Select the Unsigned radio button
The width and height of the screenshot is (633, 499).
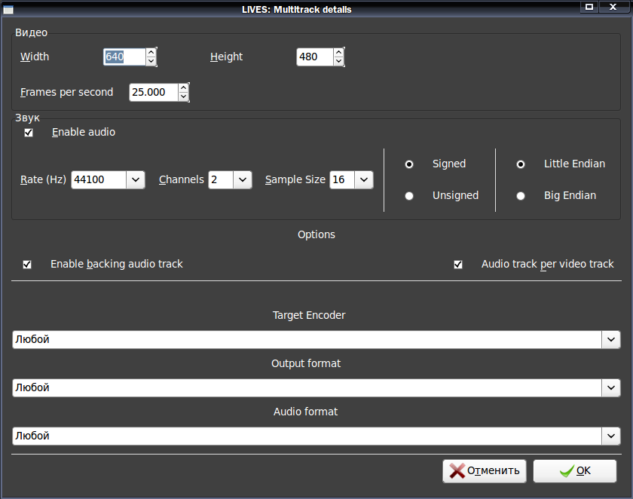pyautogui.click(x=409, y=196)
